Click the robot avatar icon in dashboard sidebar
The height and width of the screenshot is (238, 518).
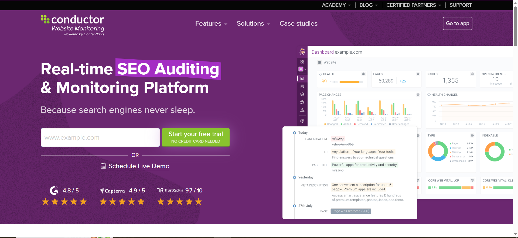pos(302,52)
